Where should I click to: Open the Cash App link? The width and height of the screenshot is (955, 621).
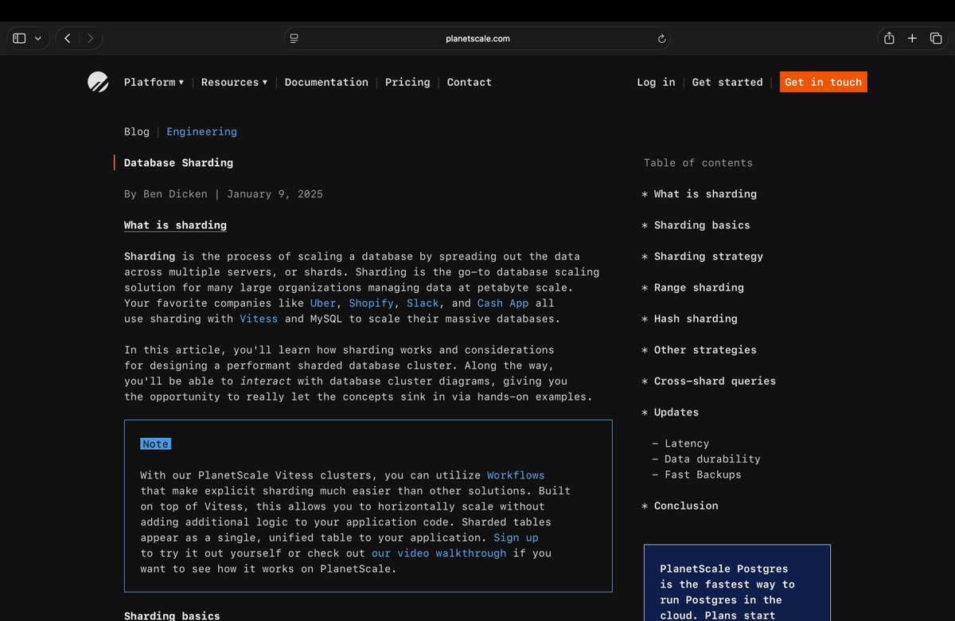point(503,303)
